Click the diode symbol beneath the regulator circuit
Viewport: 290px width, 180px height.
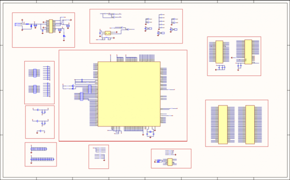click(x=64, y=36)
